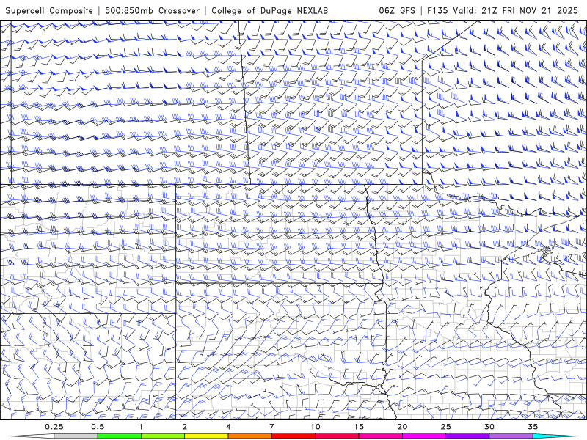Click the legend value 20

click(402, 427)
